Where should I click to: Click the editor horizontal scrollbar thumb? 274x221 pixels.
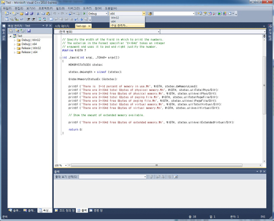click(x=156, y=165)
